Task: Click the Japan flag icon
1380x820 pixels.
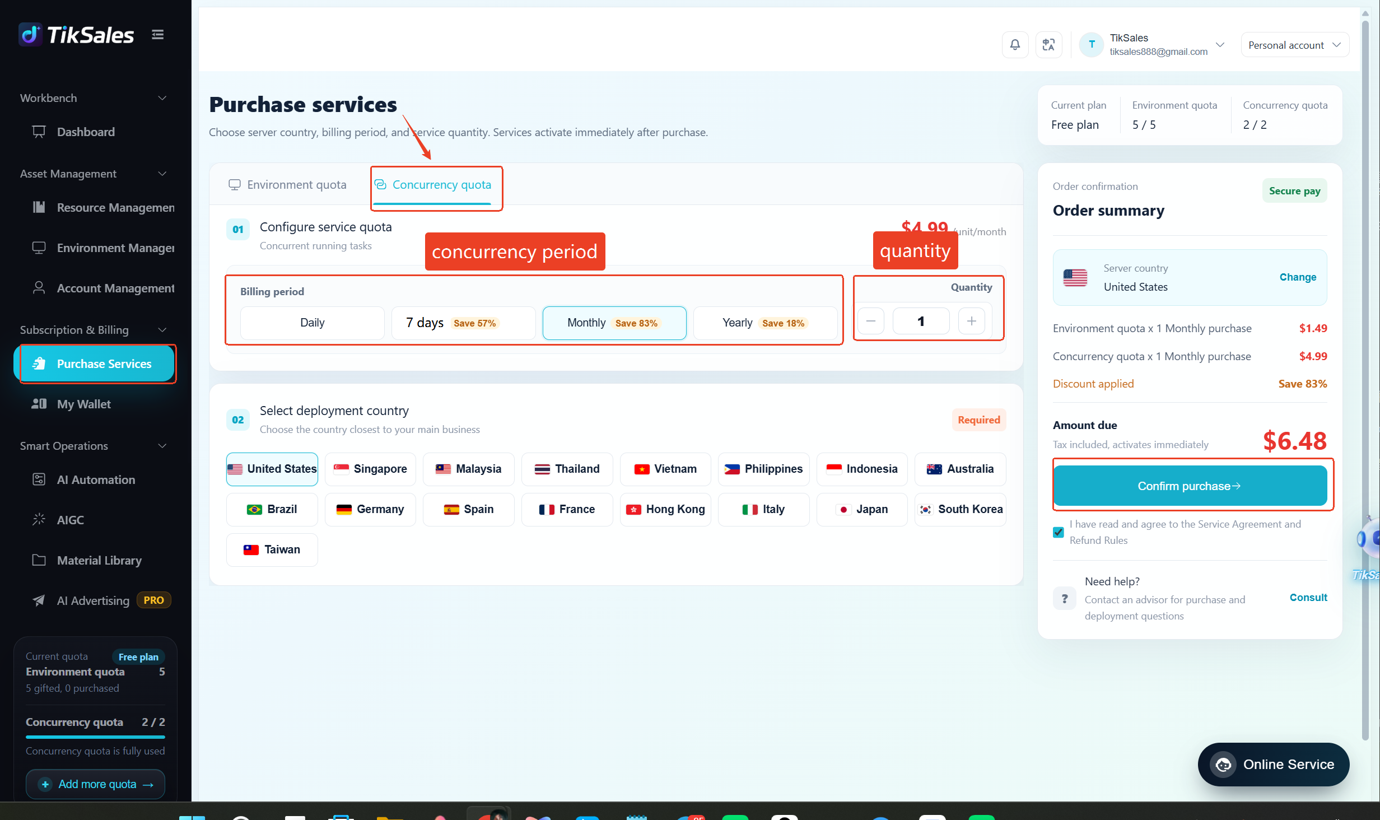Action: (x=843, y=510)
